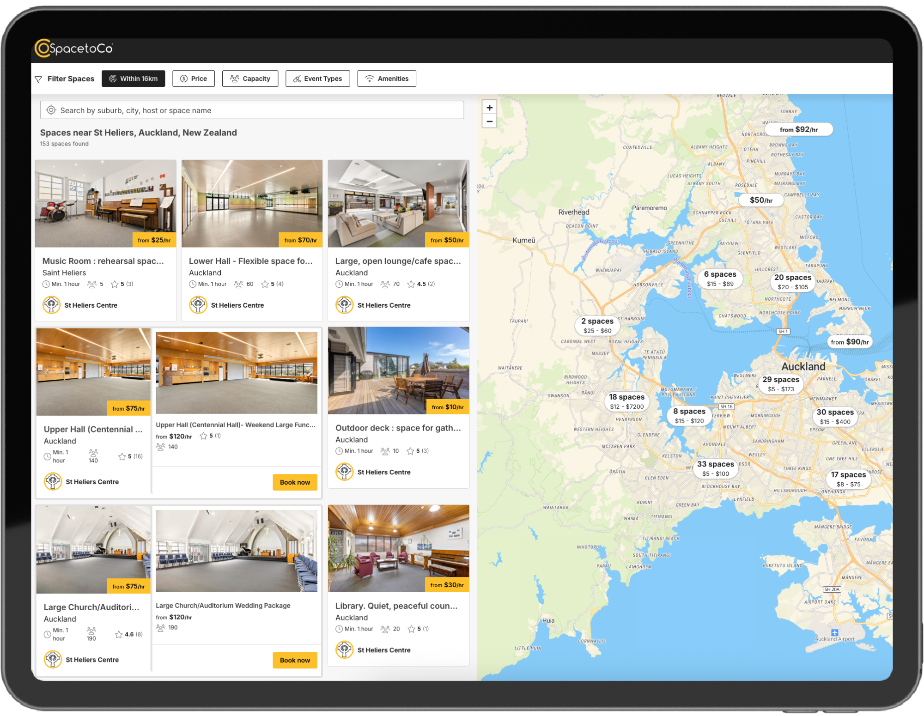Open the 20 spaces $20 - $105 map cluster
Image resolution: width=924 pixels, height=716 pixels.
tap(793, 282)
